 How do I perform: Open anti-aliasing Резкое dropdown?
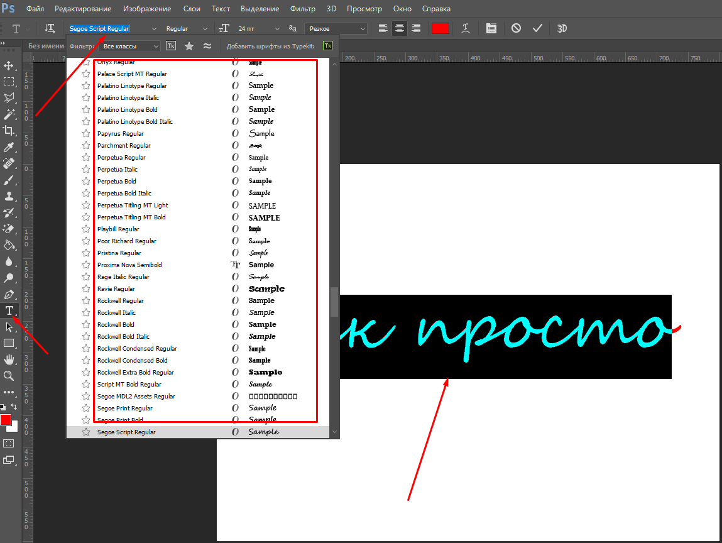pos(336,28)
